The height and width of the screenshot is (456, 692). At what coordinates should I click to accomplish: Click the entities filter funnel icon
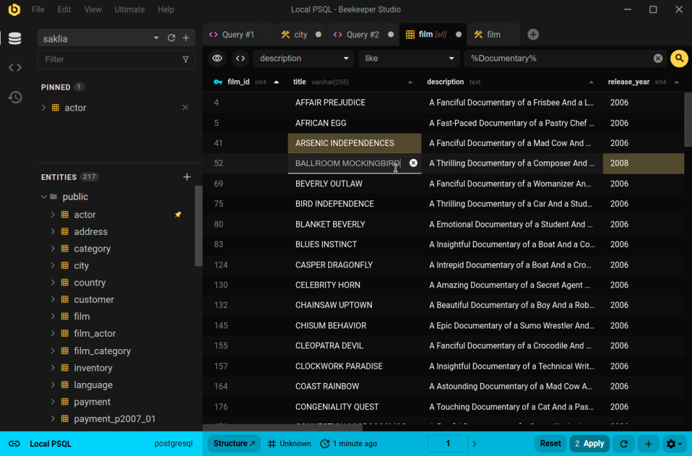pos(186,60)
